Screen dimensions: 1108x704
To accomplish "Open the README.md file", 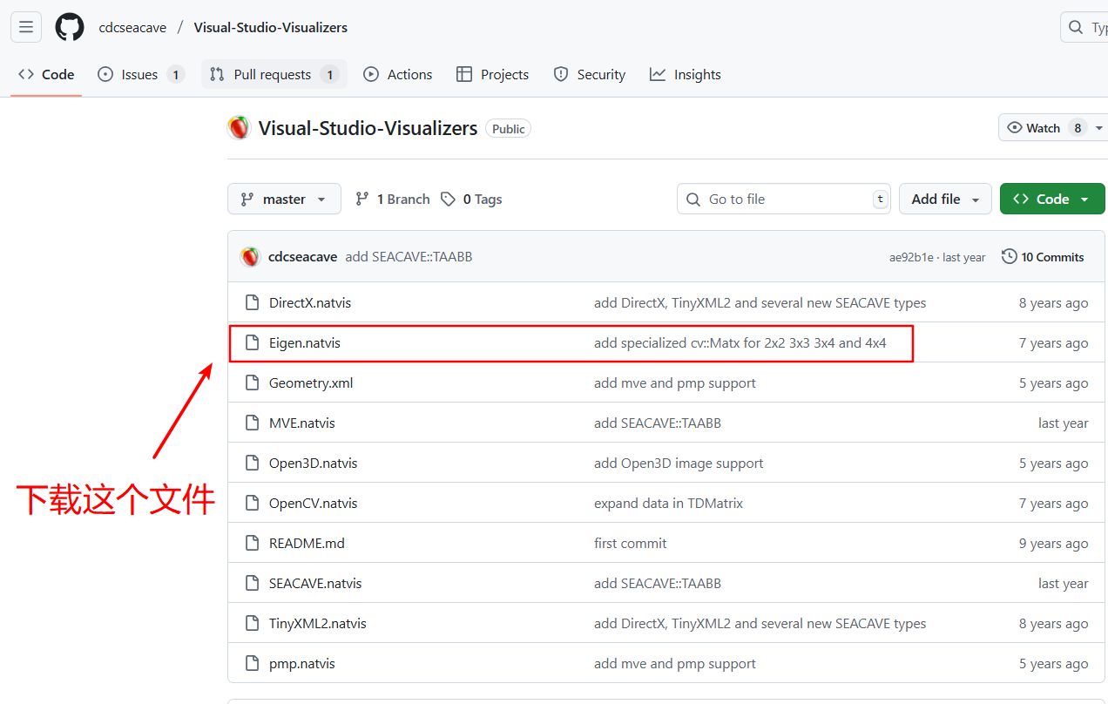I will (307, 544).
